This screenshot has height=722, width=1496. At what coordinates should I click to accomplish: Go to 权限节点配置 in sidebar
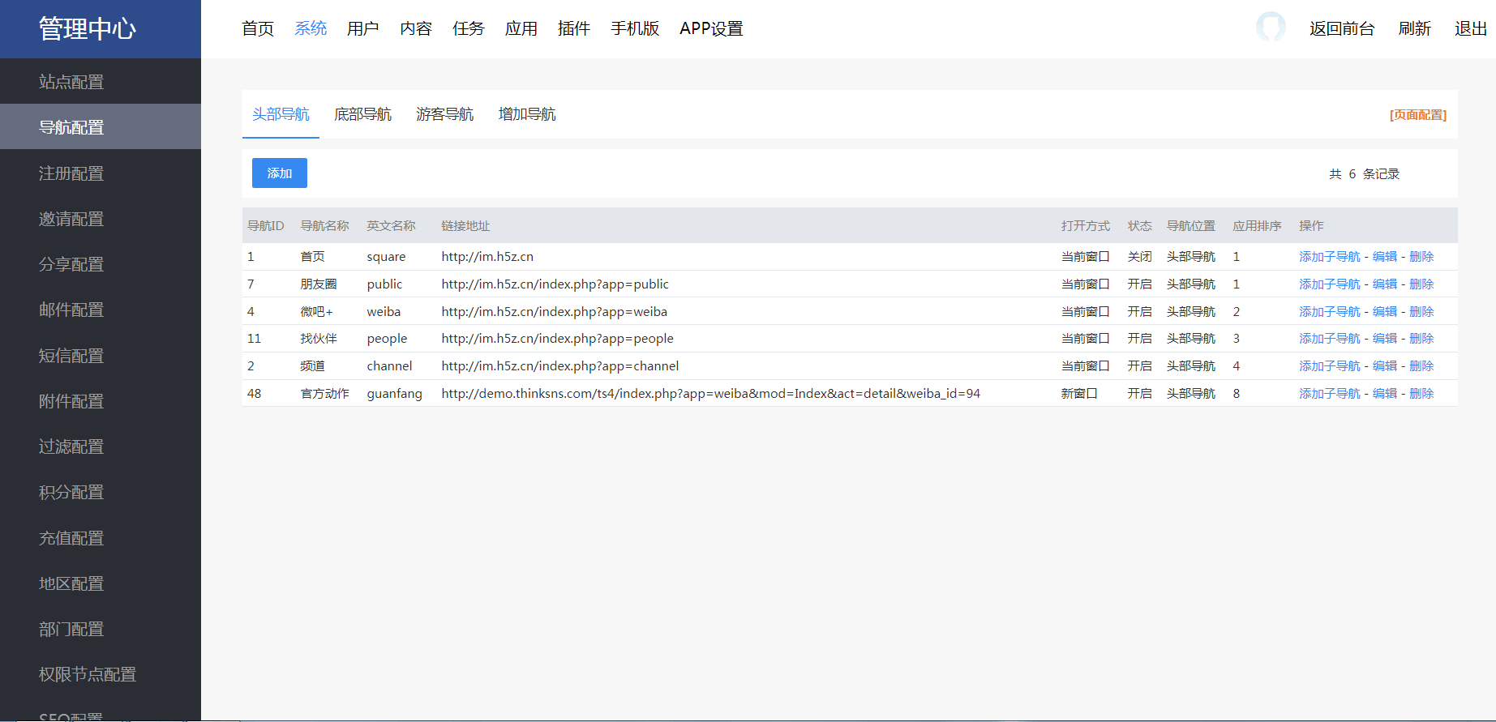pyautogui.click(x=88, y=674)
